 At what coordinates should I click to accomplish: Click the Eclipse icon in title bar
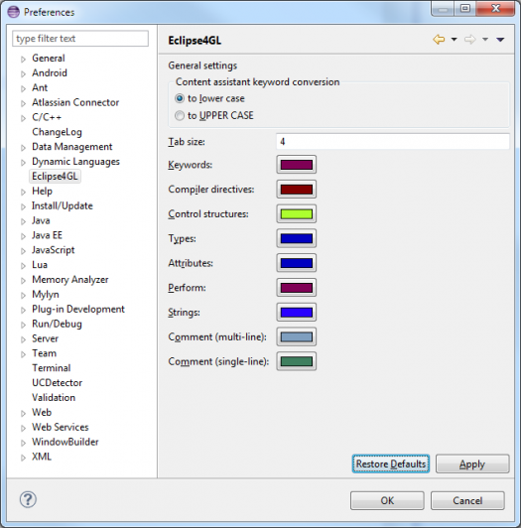(x=14, y=12)
